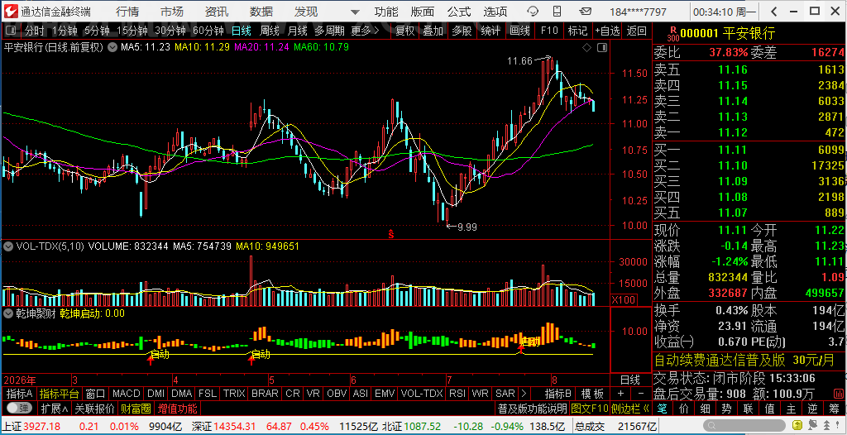Select the SAR indicator tab
Screen dimensions: 847x435
click(x=505, y=394)
